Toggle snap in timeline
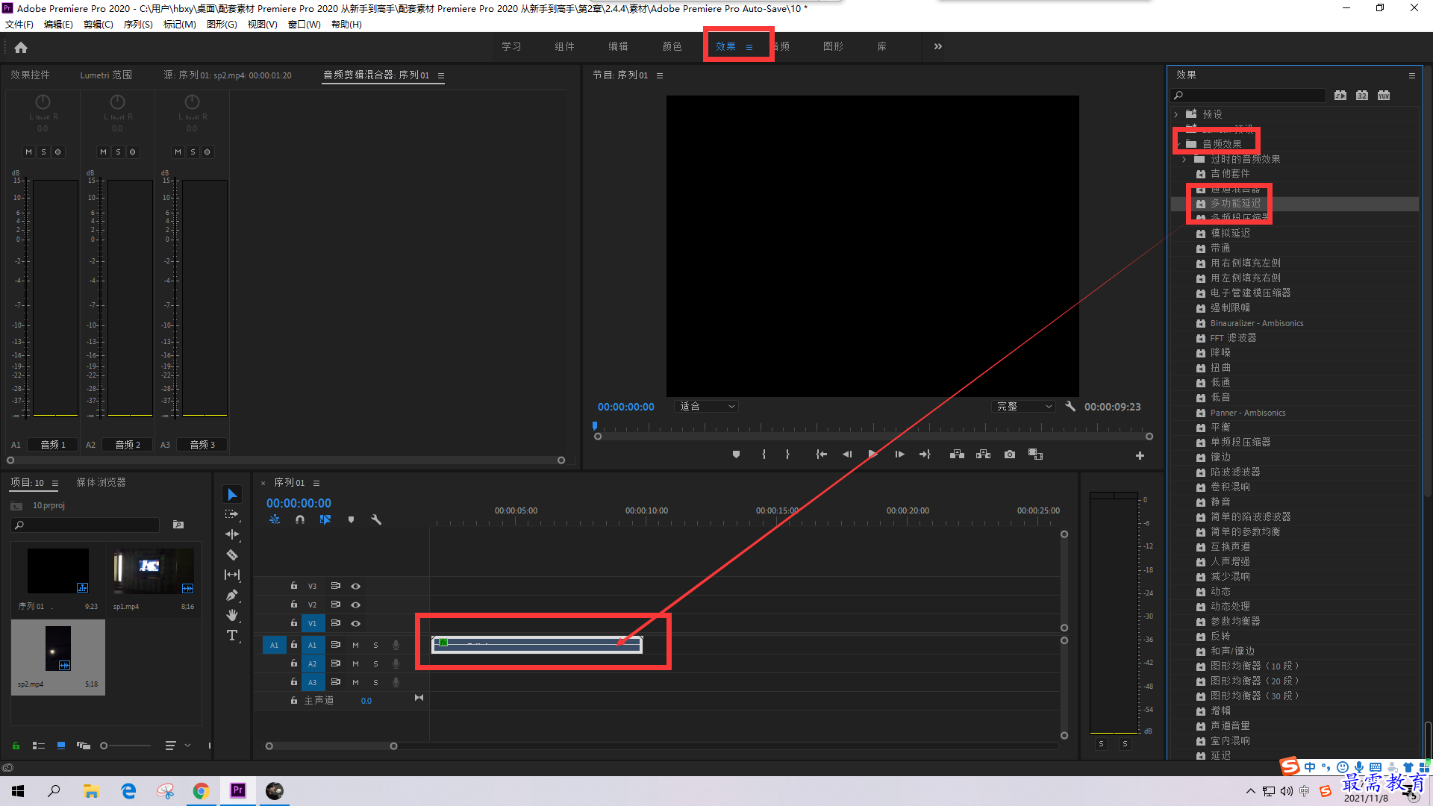This screenshot has height=806, width=1433. [x=299, y=519]
